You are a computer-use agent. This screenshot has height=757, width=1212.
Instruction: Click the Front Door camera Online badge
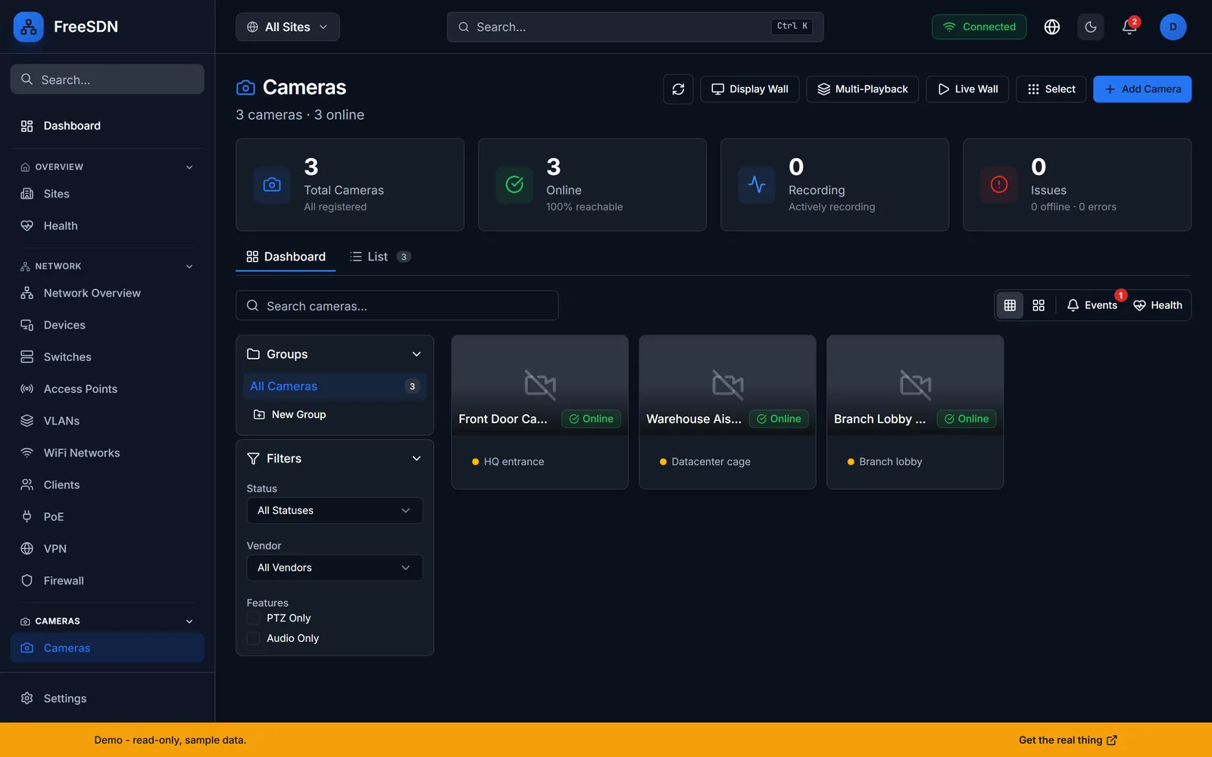(591, 419)
